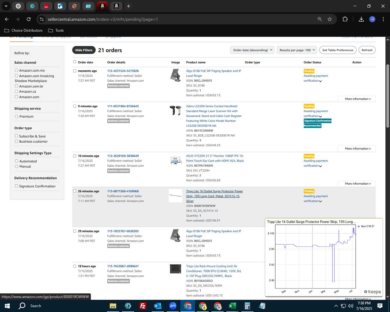390x312 pixels.
Task: Select Manual shipping settings type
Action: [x=16, y=166]
